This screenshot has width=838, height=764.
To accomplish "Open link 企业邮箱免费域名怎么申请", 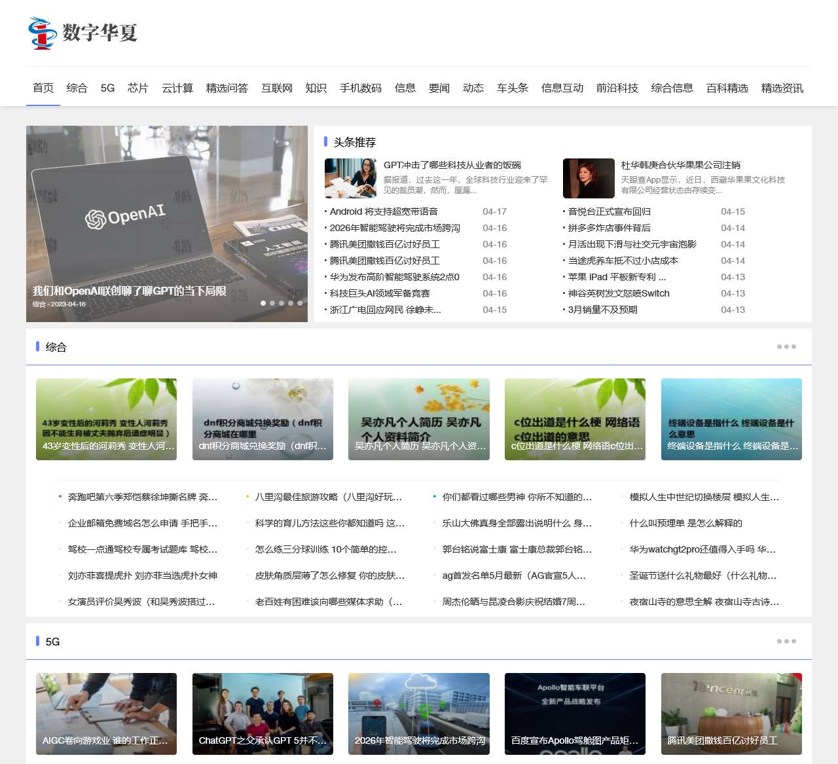I will [143, 523].
